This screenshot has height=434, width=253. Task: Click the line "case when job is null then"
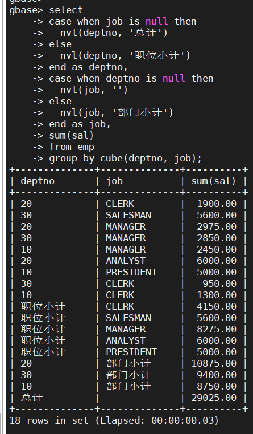[123, 21]
